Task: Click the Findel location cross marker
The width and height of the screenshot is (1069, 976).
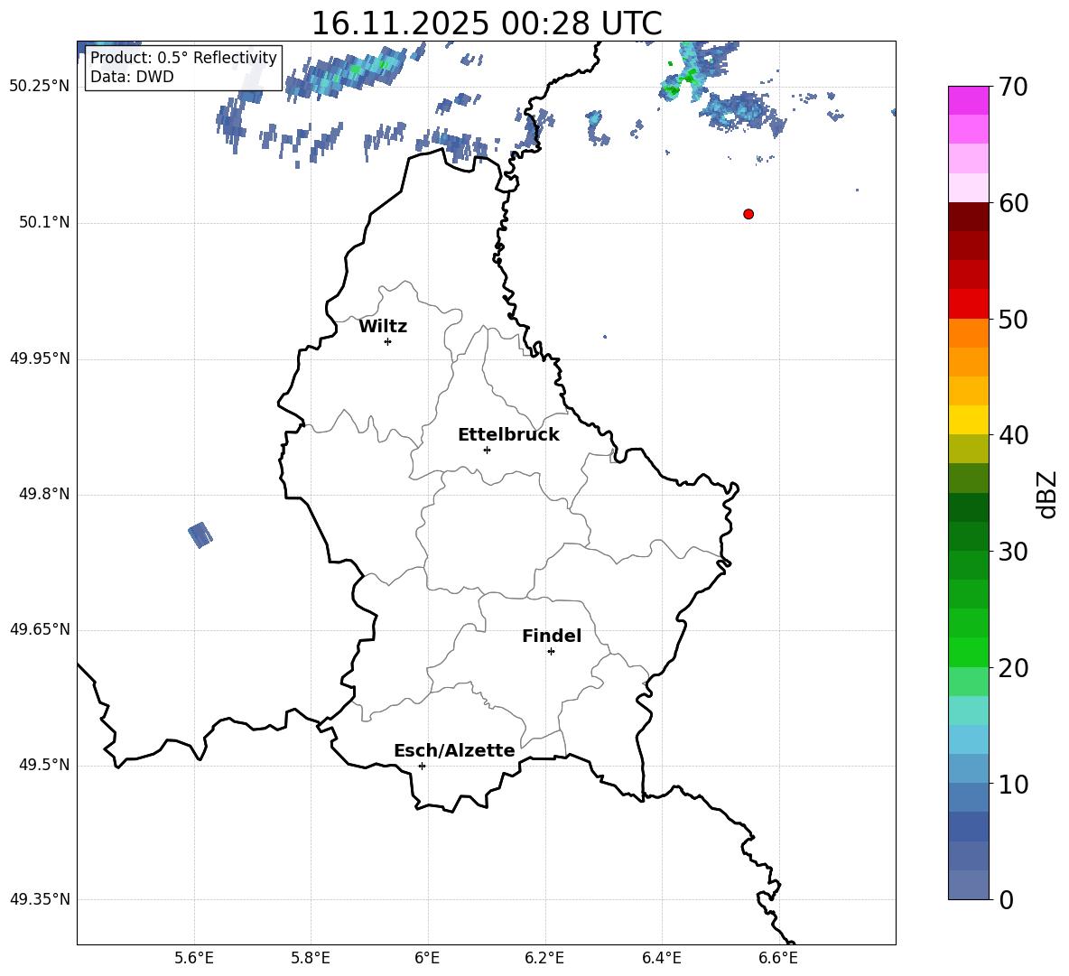Action: pyautogui.click(x=551, y=652)
